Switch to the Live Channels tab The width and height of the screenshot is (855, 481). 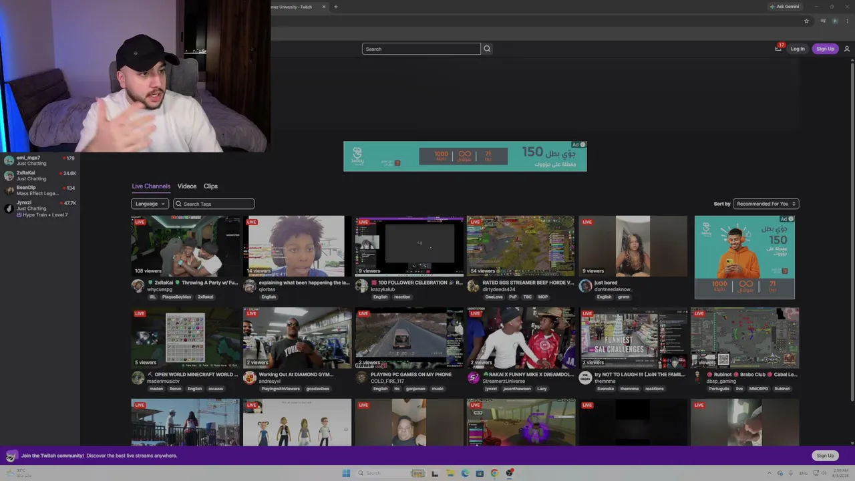[151, 186]
